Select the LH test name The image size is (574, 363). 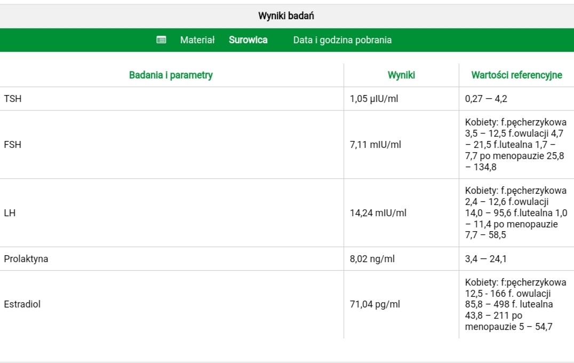(10, 213)
